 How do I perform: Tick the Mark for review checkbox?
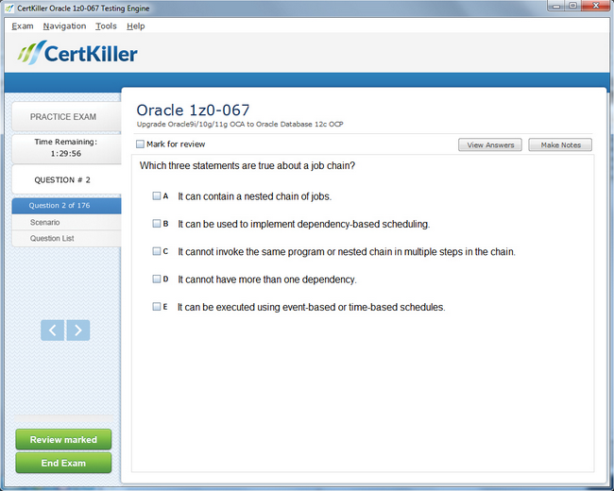(140, 144)
